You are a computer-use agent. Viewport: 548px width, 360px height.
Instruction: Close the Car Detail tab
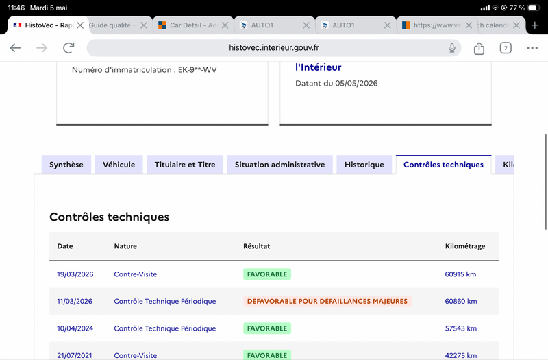tap(225, 25)
